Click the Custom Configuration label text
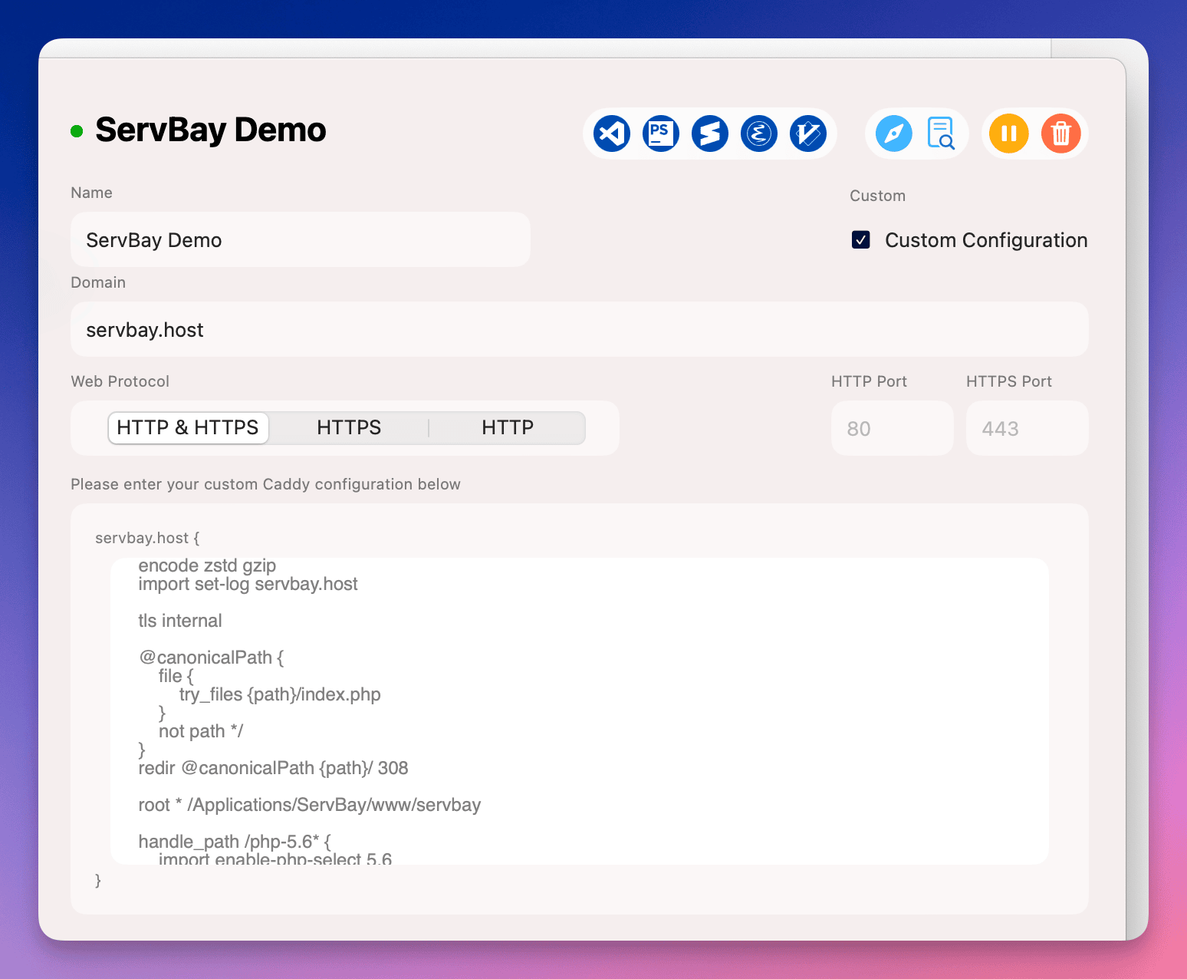Screen dimensions: 1187x979 pyautogui.click(x=986, y=240)
